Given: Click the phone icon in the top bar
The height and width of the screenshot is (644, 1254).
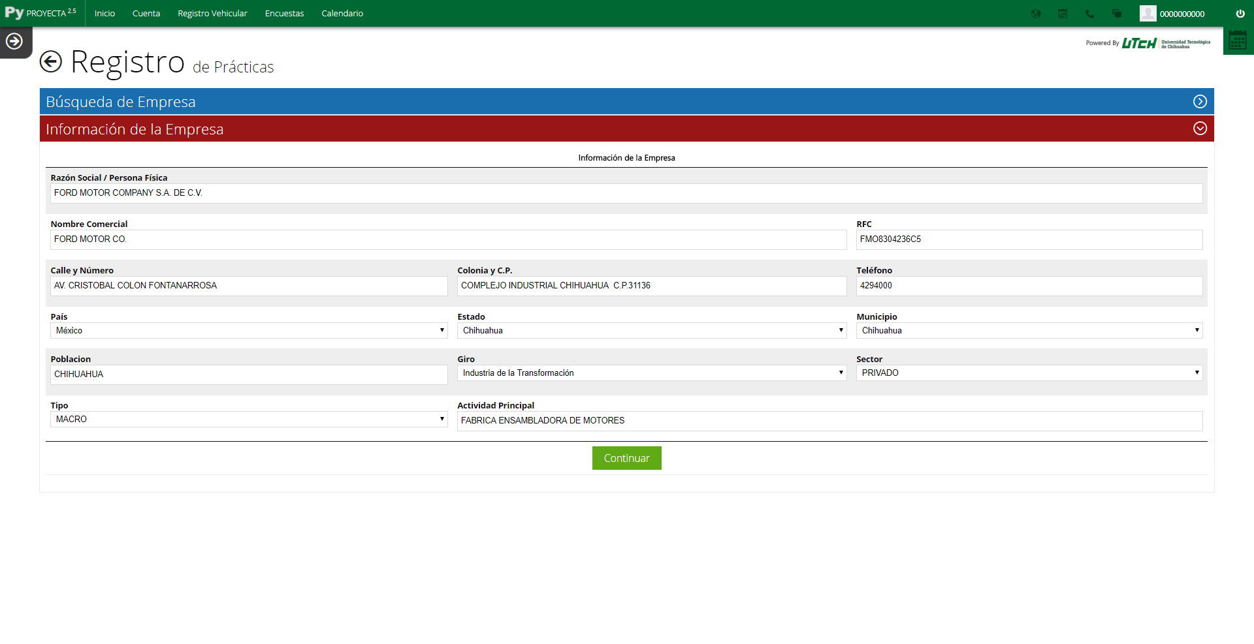Looking at the screenshot, I should click(x=1089, y=14).
